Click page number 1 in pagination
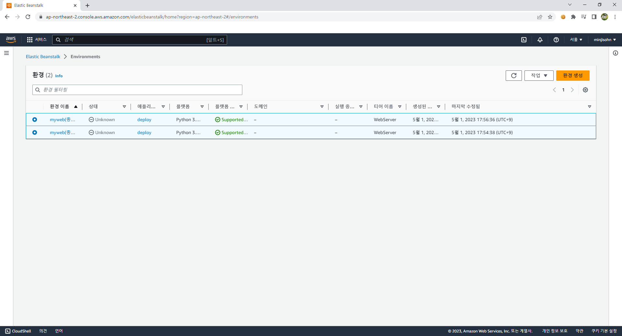Screen dimensions: 622x336 point(563,90)
